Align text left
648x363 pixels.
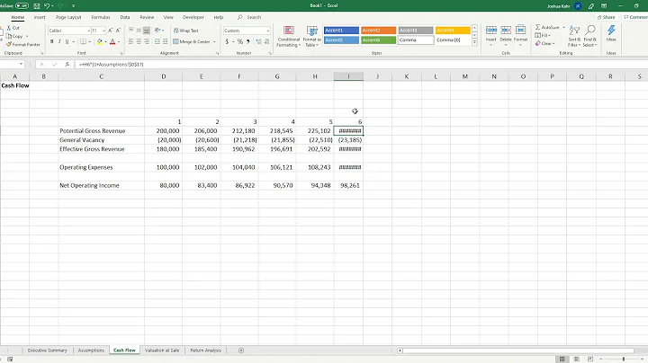click(131, 41)
